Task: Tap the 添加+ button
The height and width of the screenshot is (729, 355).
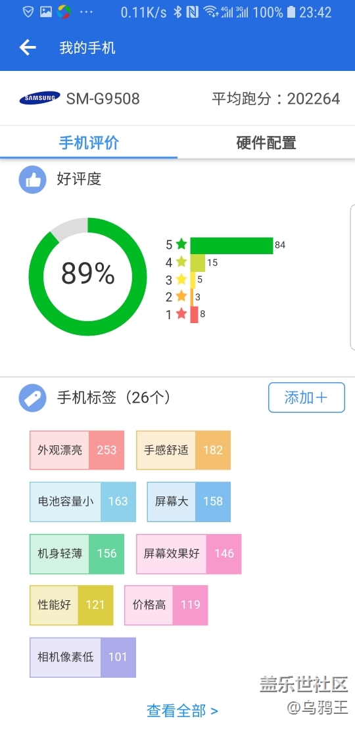Action: pos(306,397)
